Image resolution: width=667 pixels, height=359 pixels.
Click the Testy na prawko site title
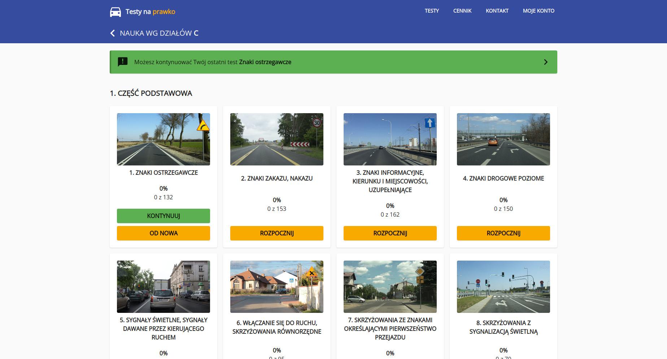coord(150,12)
